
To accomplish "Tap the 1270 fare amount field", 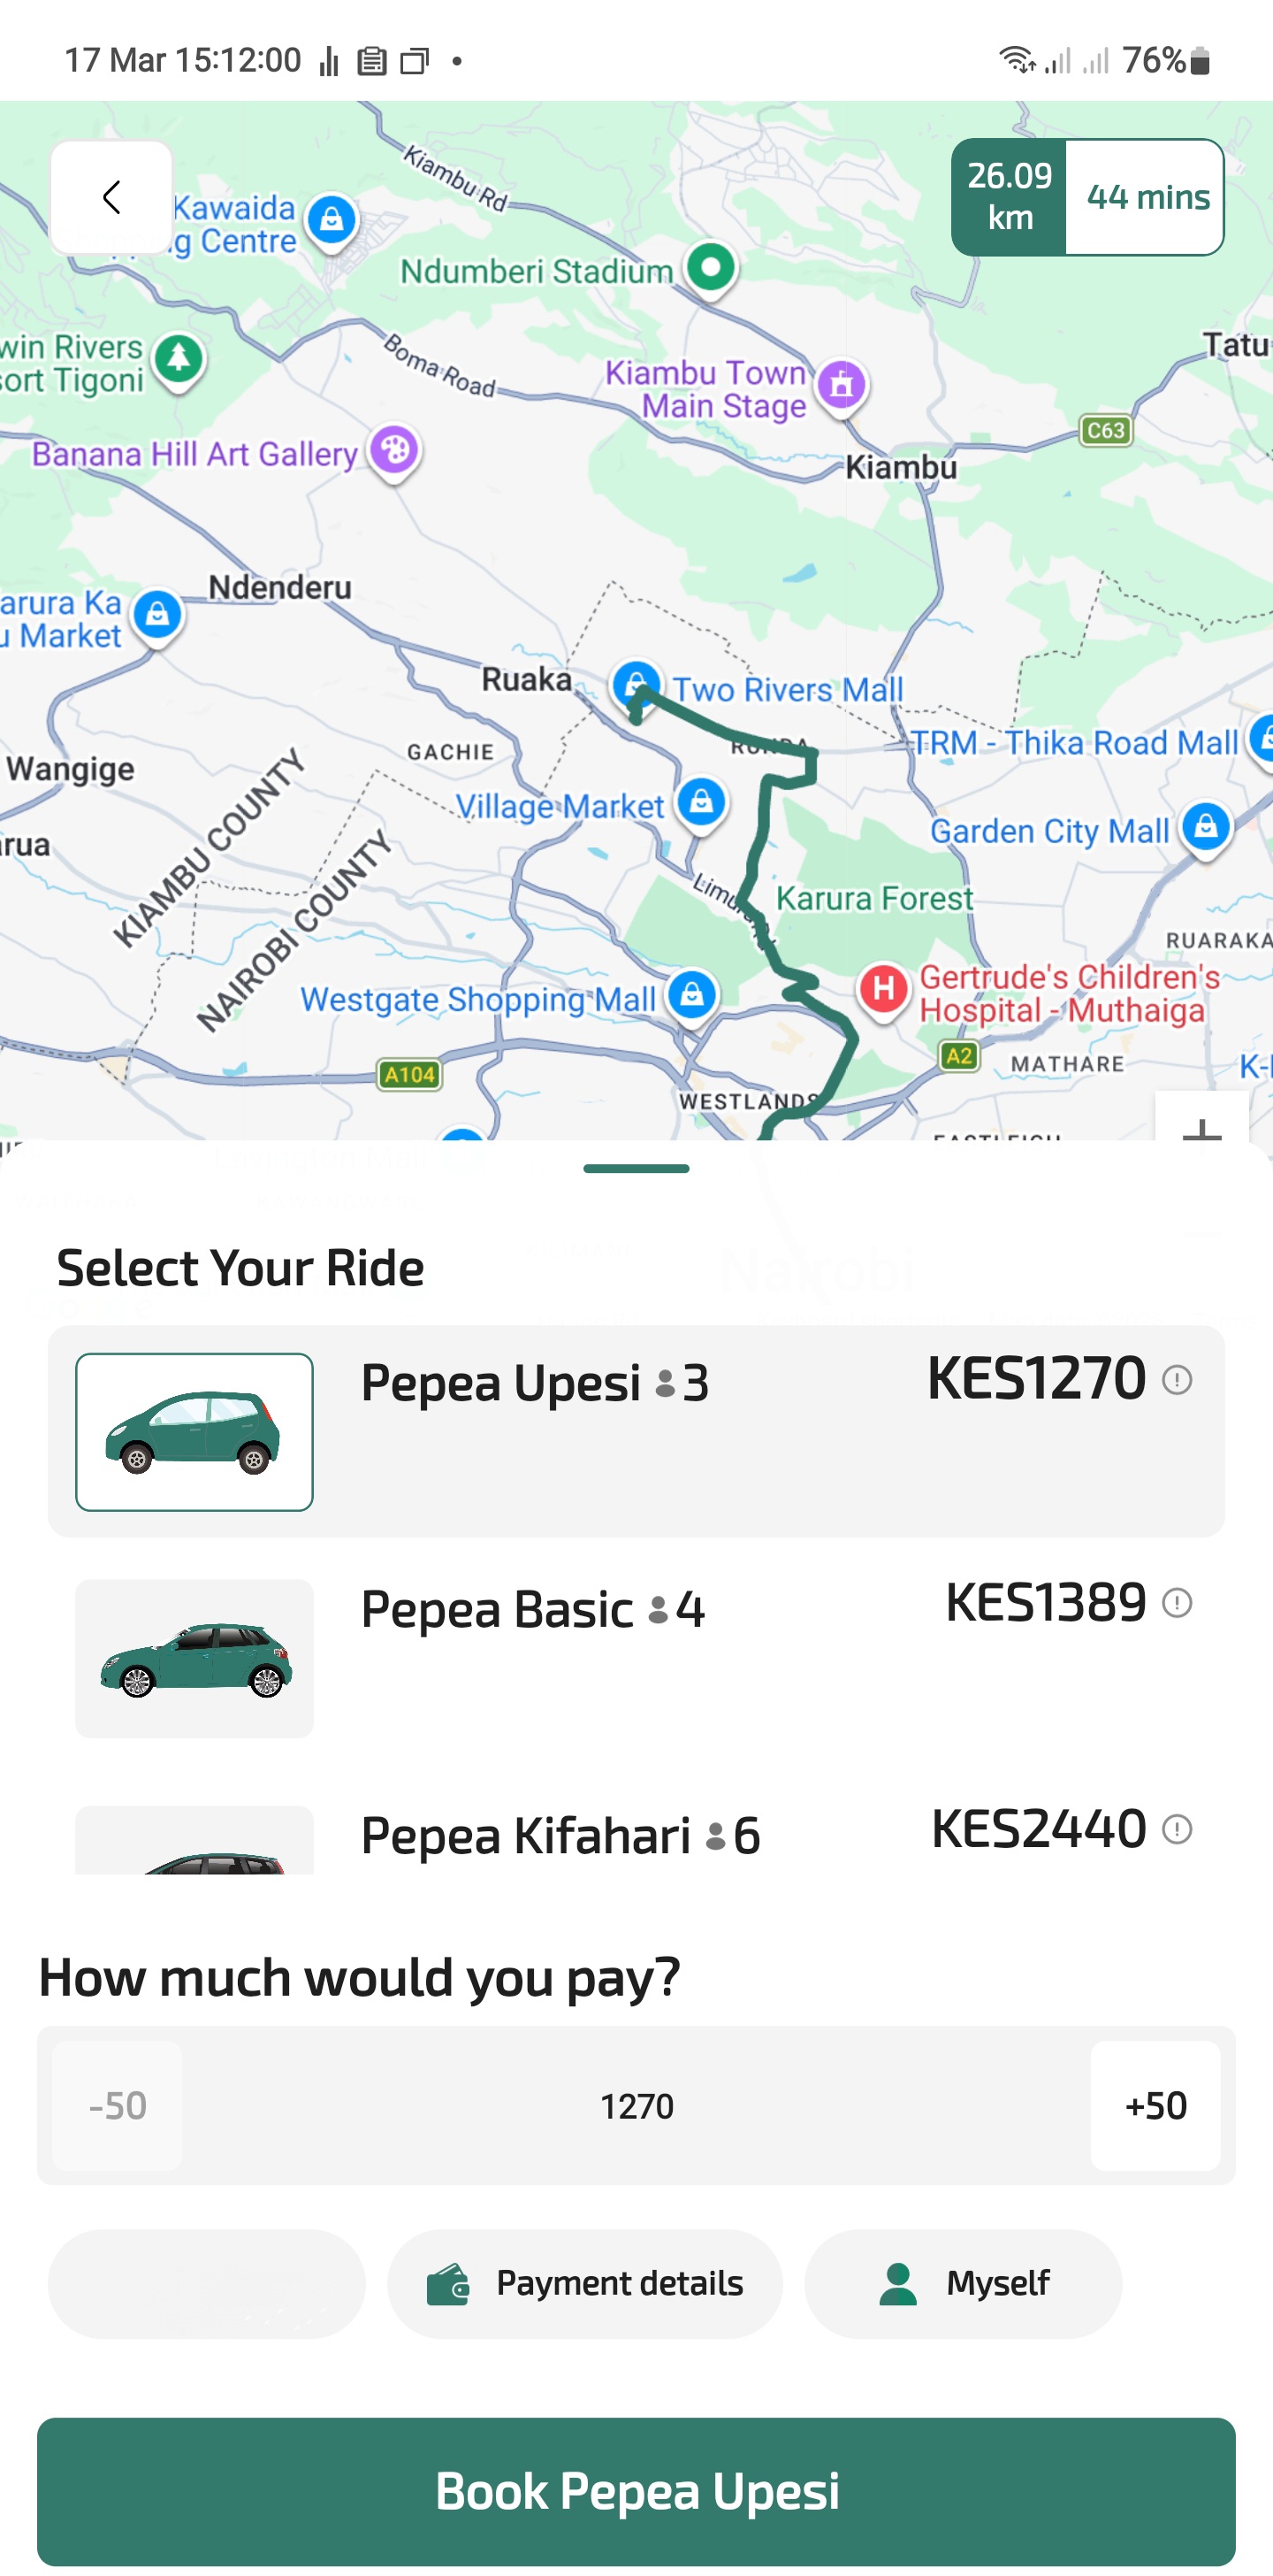I will point(636,2105).
